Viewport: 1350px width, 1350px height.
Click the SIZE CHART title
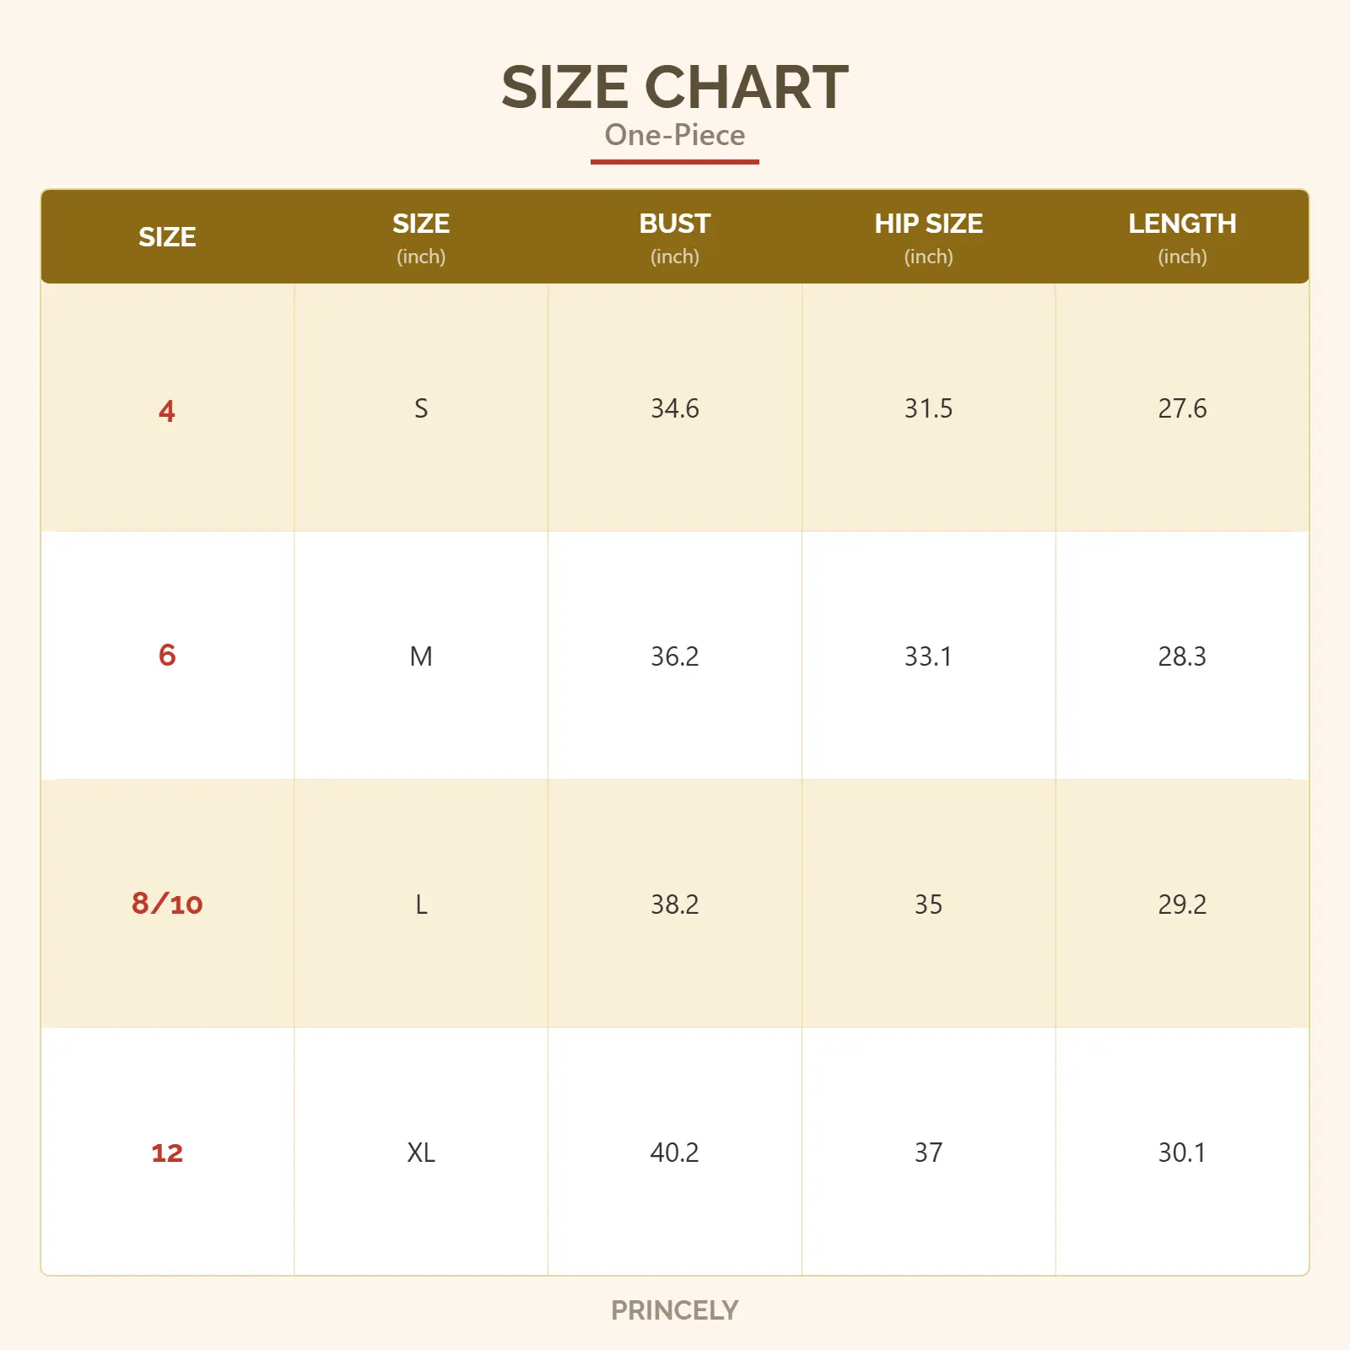(674, 88)
